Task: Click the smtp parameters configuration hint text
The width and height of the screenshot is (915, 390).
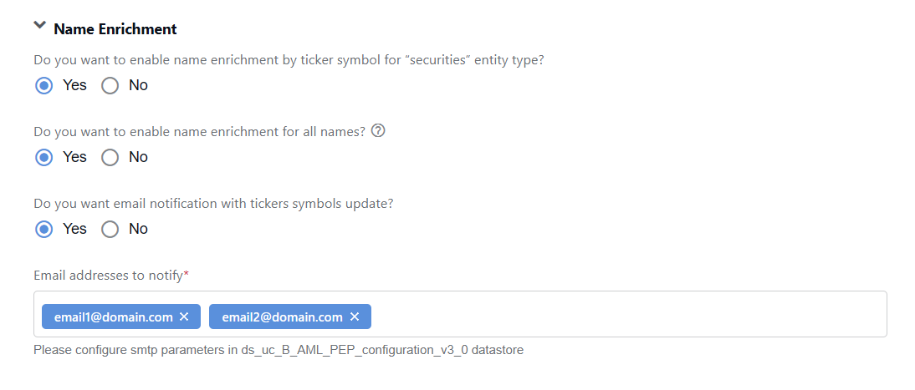Action: [x=279, y=351]
